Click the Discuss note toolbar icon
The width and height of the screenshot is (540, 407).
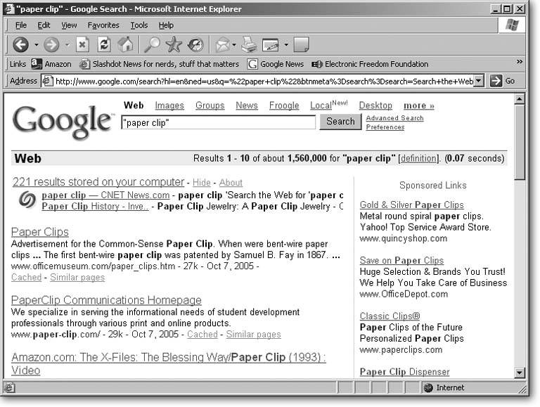click(x=302, y=44)
